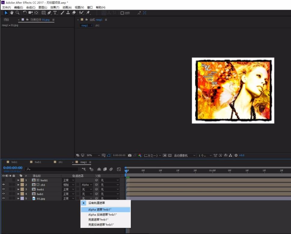Open the (二分之一) resolution dropdown
The image size is (291, 234).
[152, 155]
